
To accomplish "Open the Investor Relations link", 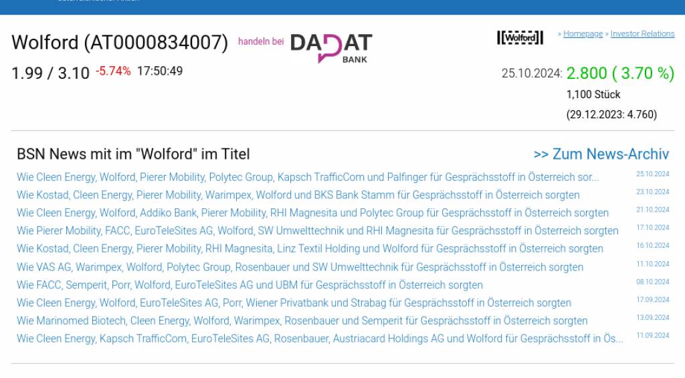I will (x=642, y=34).
